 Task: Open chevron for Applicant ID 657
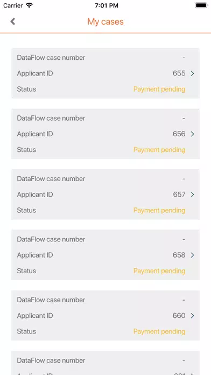click(x=192, y=195)
